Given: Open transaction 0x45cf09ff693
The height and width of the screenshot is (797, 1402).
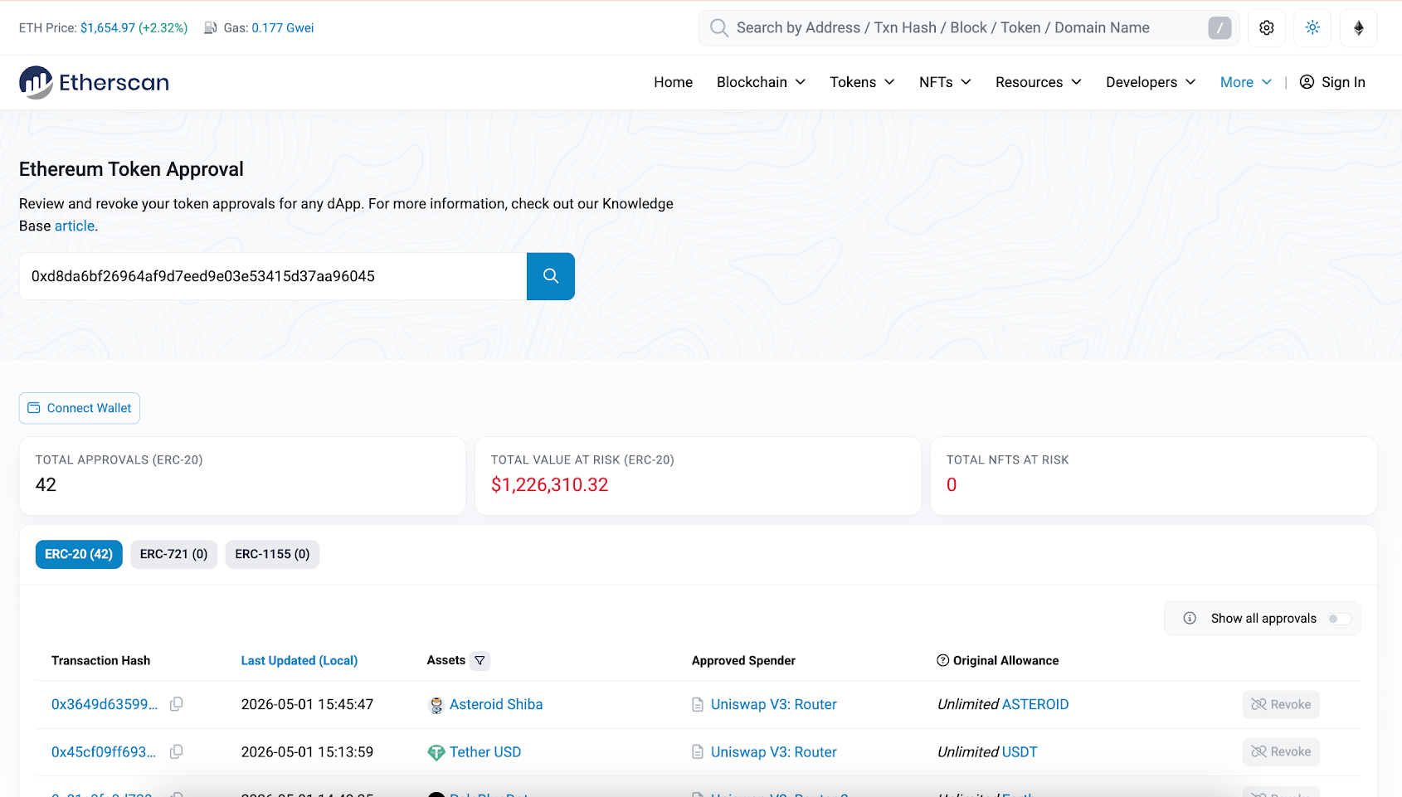Looking at the screenshot, I should 104,752.
